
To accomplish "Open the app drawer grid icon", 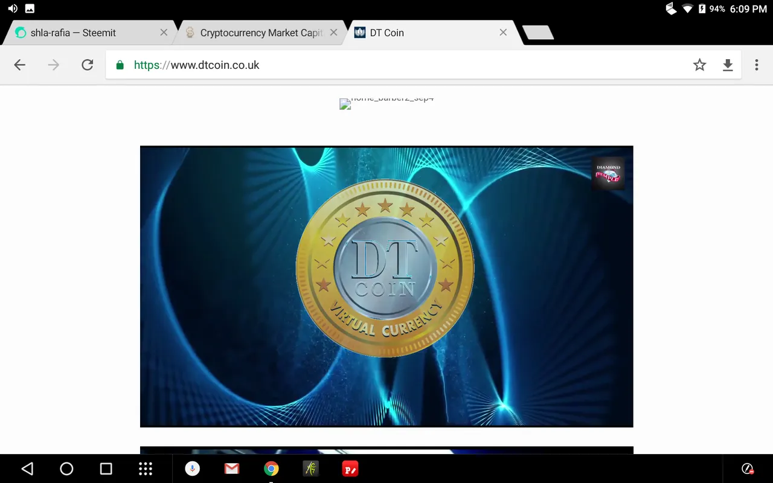I will pyautogui.click(x=146, y=469).
